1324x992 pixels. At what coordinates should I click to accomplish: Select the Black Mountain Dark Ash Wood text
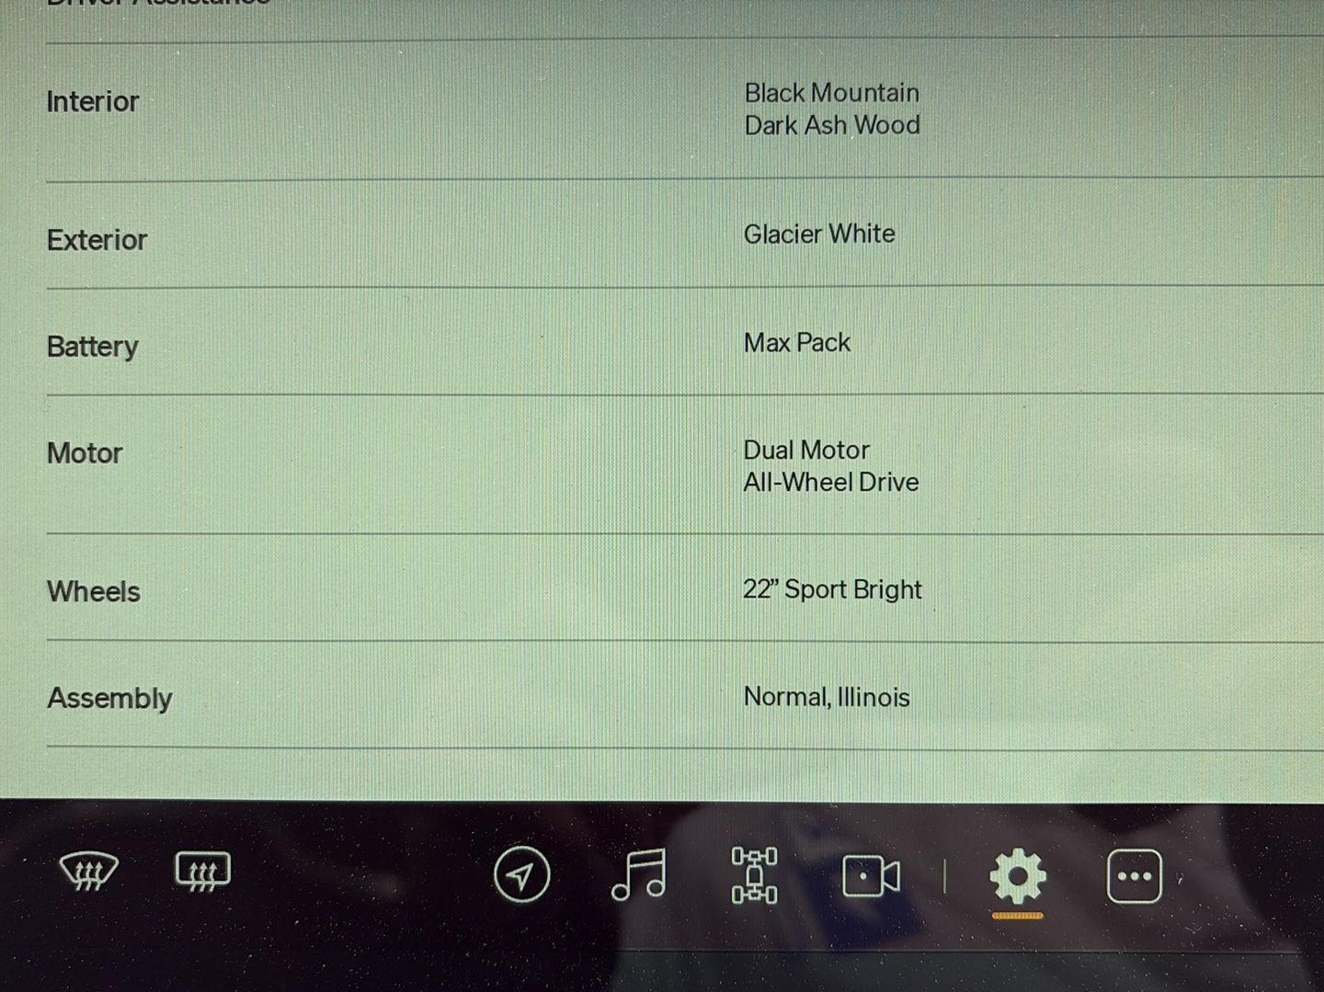click(832, 108)
